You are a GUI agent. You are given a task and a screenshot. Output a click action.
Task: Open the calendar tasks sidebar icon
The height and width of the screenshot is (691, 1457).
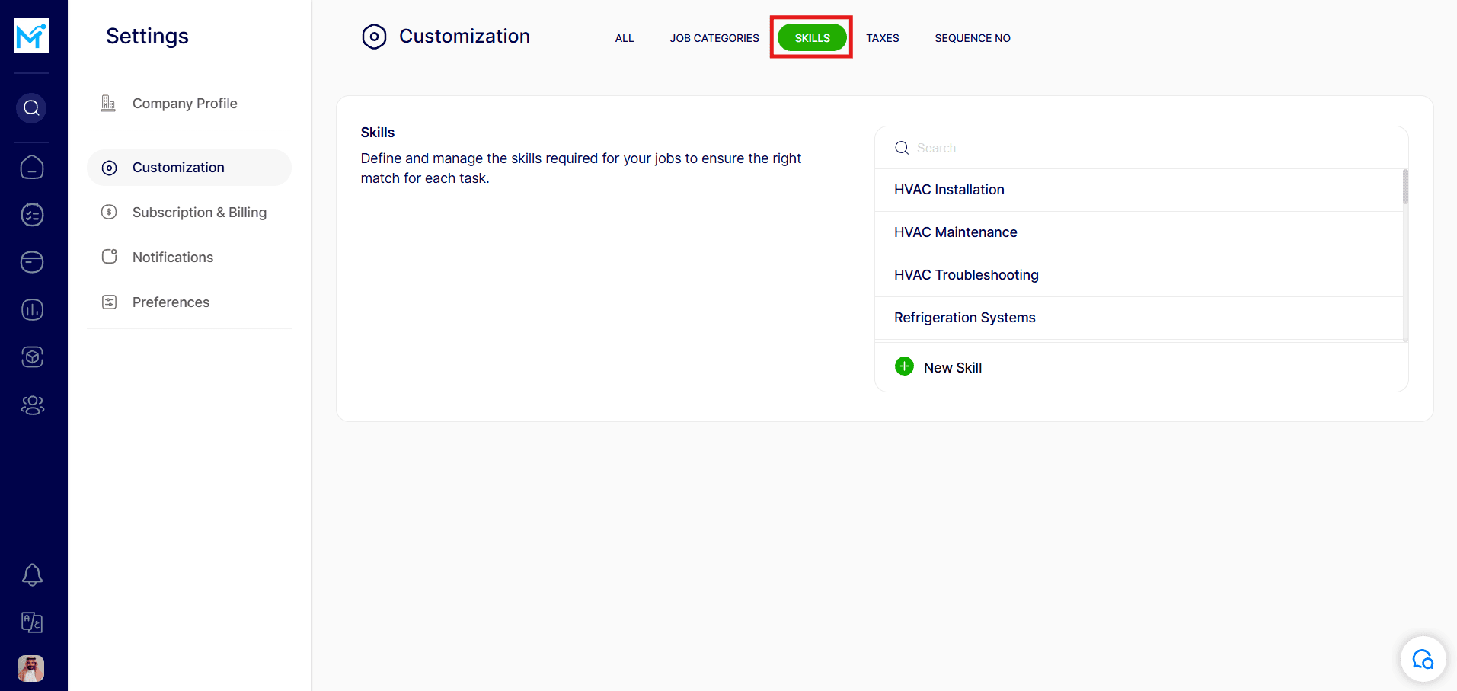pos(32,215)
